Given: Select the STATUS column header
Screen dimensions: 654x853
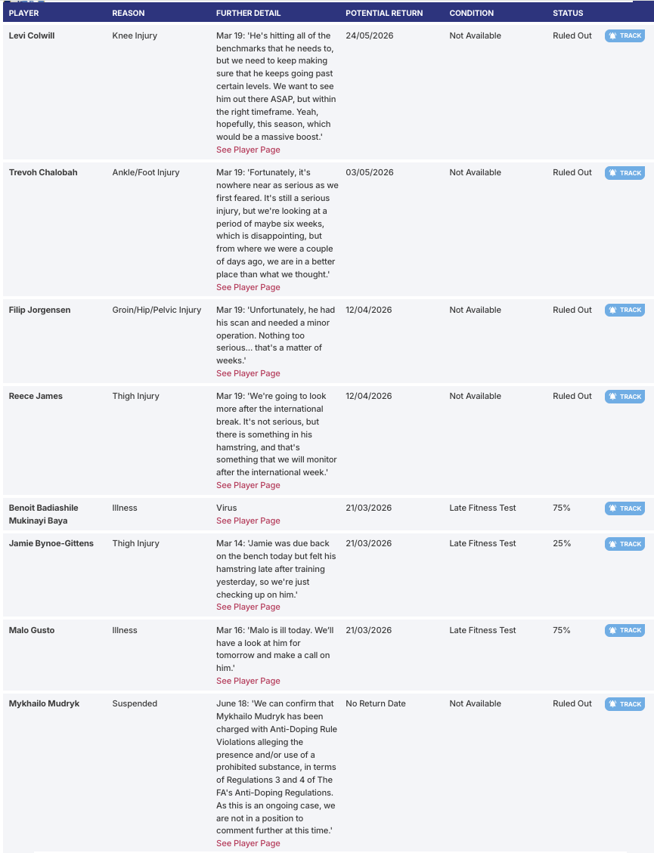Looking at the screenshot, I should point(568,13).
